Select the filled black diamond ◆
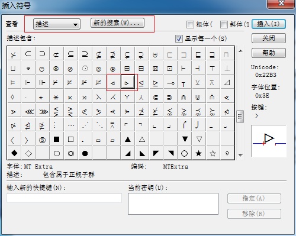 click(x=14, y=153)
